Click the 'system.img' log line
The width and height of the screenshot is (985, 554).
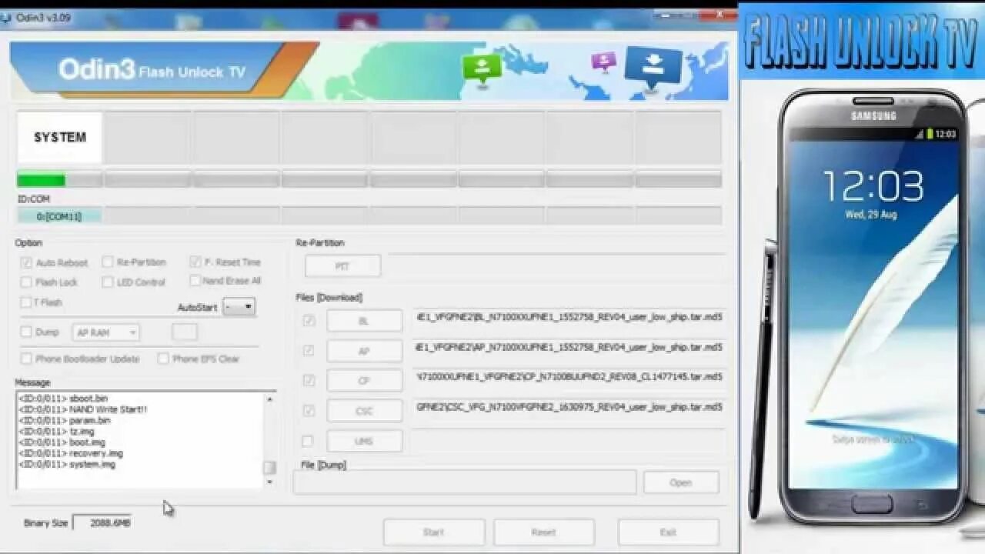67,465
